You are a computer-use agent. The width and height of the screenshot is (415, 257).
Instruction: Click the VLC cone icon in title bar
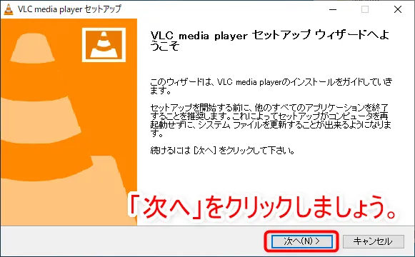tap(9, 9)
